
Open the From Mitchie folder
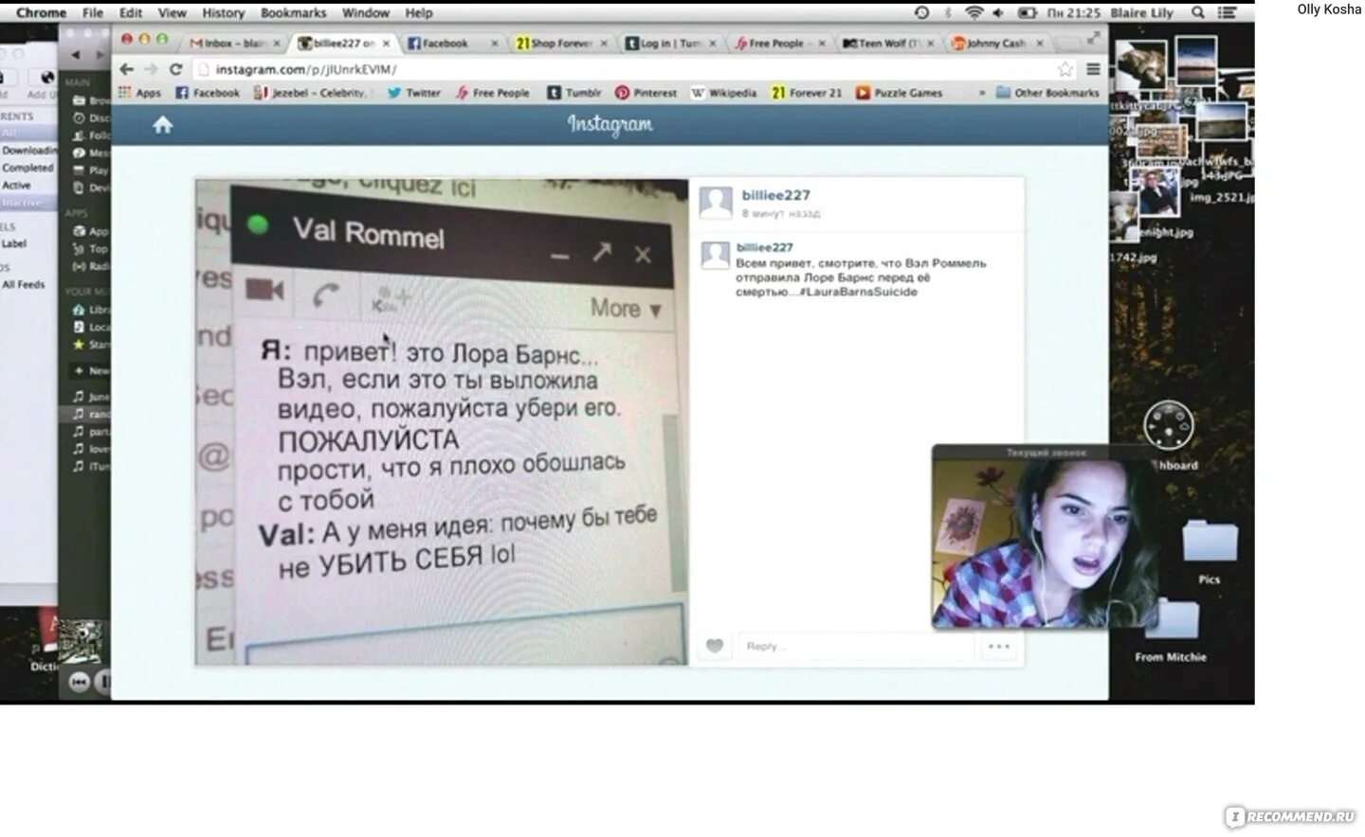pyautogui.click(x=1172, y=630)
